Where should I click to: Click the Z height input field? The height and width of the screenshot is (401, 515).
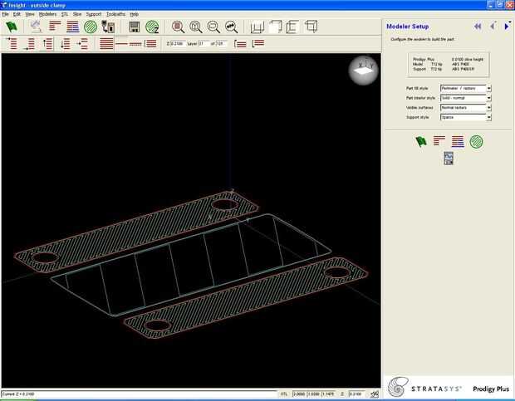(x=178, y=44)
